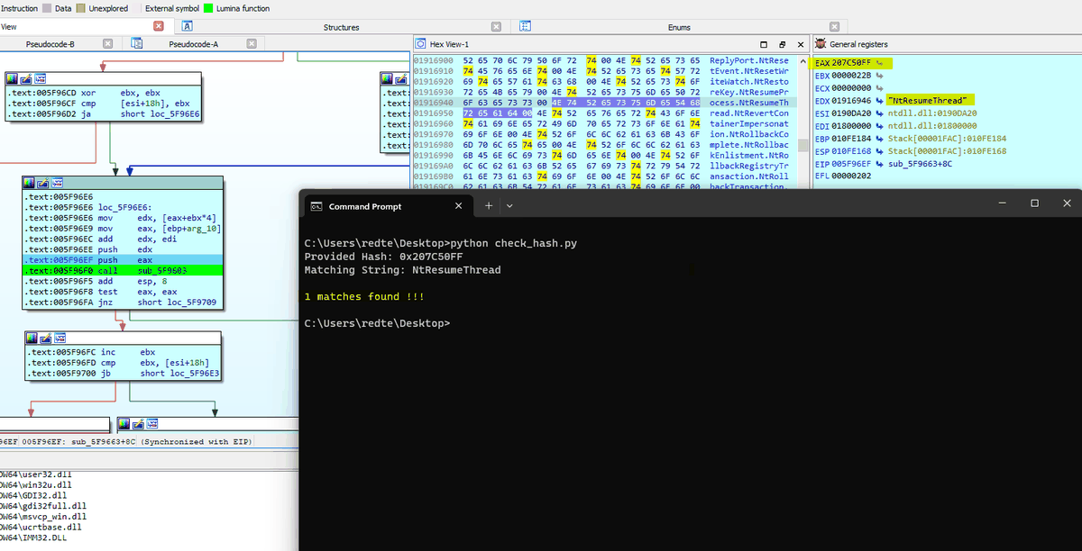This screenshot has width=1082, height=551.
Task: Close the Structures tab
Action: pyautogui.click(x=497, y=27)
